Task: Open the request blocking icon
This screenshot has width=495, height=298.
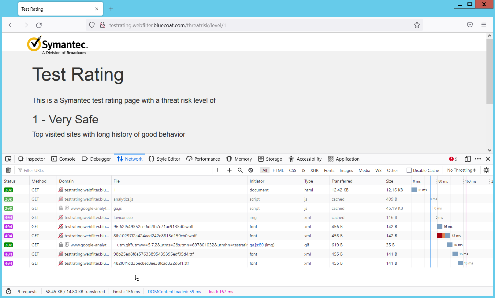Action: 251,170
